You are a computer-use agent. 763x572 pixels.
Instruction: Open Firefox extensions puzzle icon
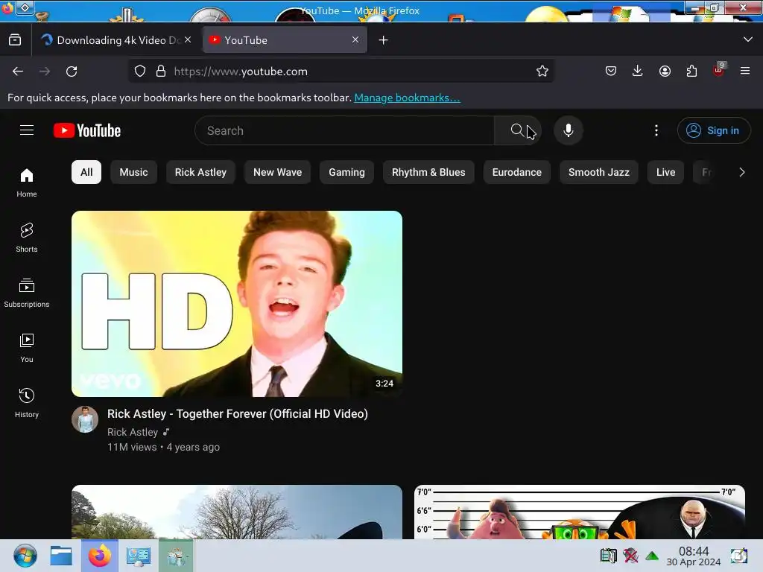(691, 71)
